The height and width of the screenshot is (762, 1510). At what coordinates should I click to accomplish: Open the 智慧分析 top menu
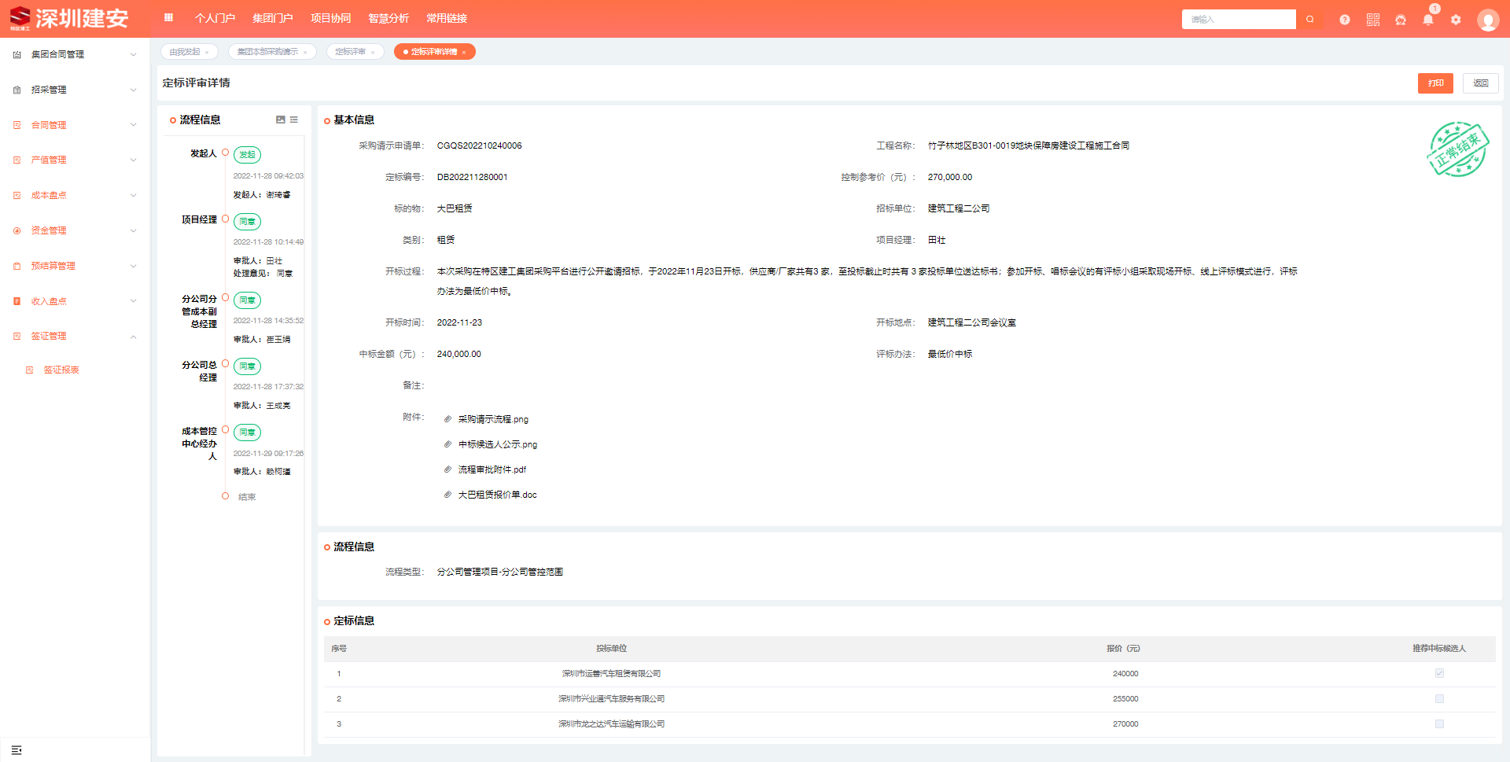click(x=389, y=18)
